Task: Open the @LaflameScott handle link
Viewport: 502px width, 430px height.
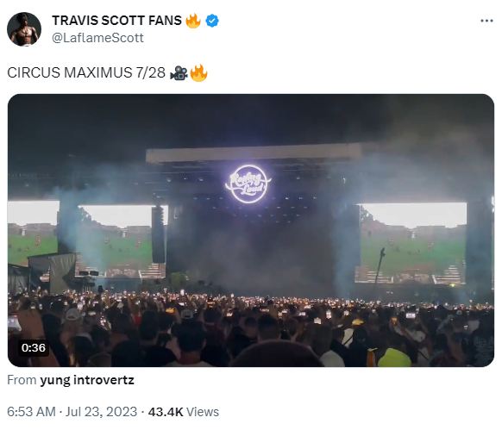Action: (x=97, y=38)
